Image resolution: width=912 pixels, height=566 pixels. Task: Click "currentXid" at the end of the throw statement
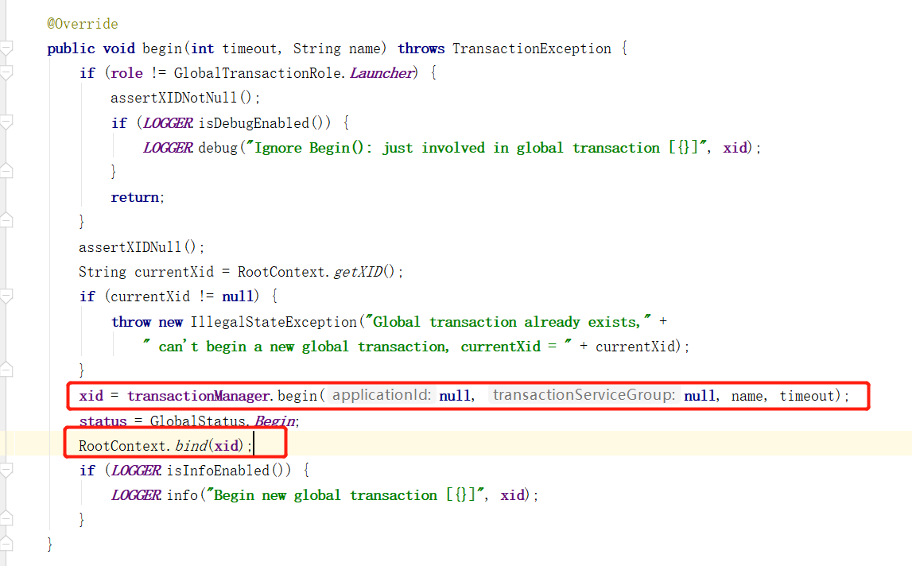635,347
